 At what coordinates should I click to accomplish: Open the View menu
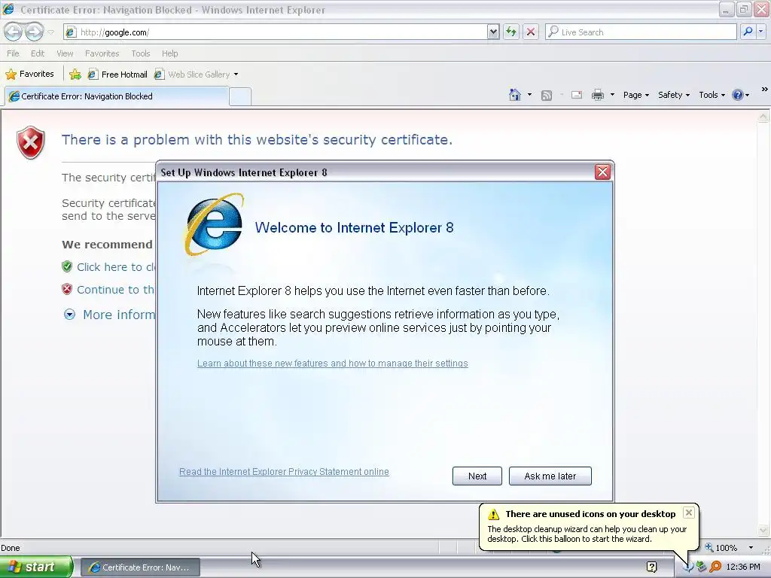click(65, 53)
